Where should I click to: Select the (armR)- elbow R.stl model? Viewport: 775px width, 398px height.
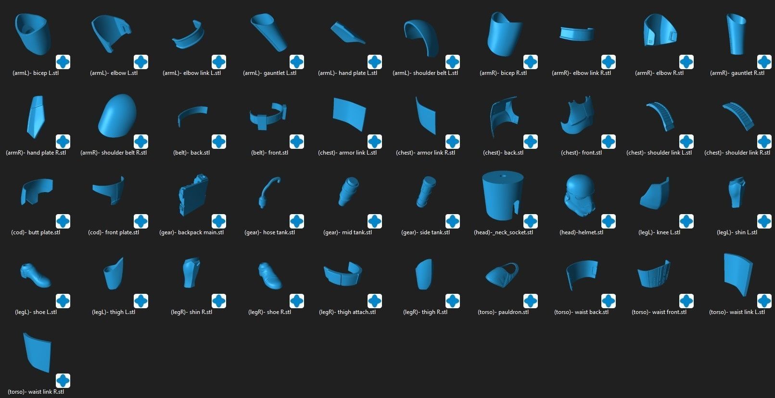coord(660,31)
